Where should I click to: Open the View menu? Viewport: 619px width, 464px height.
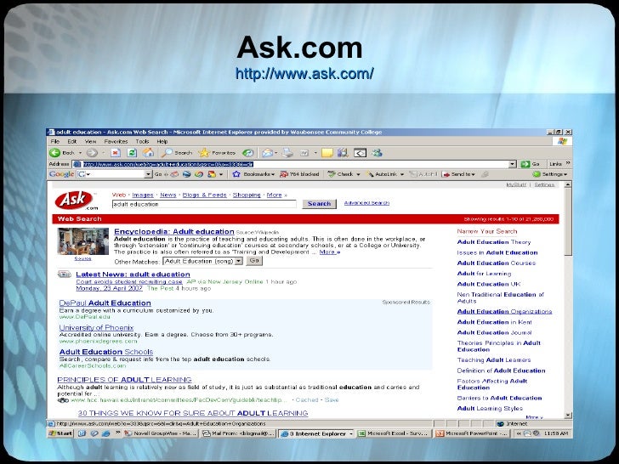click(x=90, y=141)
